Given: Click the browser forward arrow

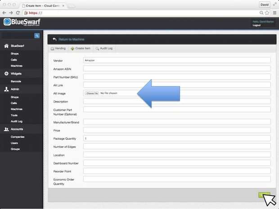Looking at the screenshot, I should click(x=11, y=13).
